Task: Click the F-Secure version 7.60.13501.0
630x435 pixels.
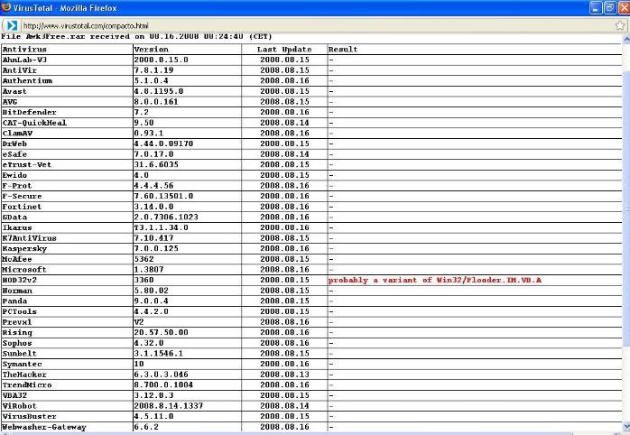Action: click(163, 196)
